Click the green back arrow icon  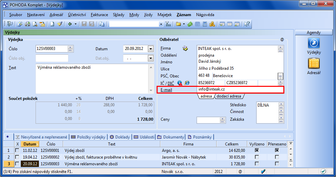click(x=70, y=24)
